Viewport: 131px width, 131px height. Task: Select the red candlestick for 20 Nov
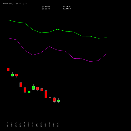pyautogui.click(x=17, y=75)
